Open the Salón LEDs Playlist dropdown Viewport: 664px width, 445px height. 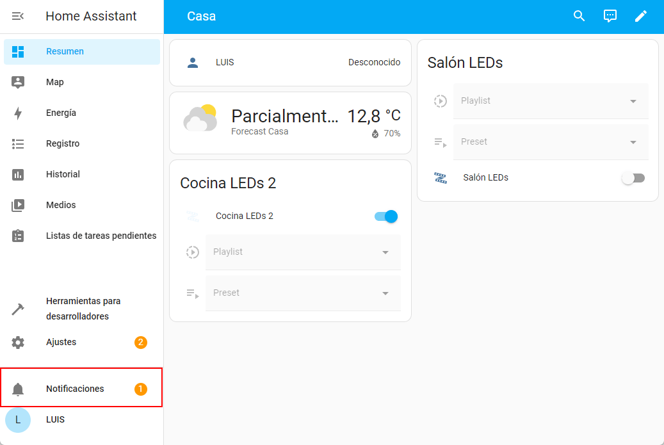[551, 101]
